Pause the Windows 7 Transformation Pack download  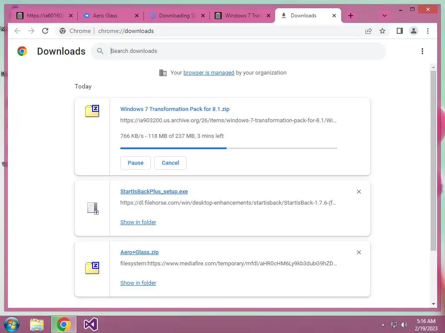tap(136, 163)
